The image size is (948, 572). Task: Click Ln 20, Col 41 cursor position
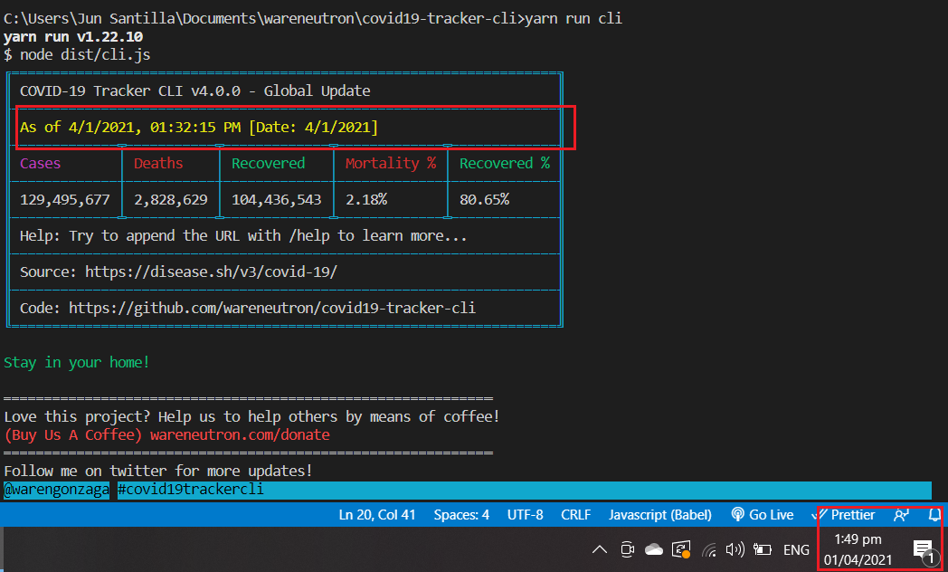point(377,515)
